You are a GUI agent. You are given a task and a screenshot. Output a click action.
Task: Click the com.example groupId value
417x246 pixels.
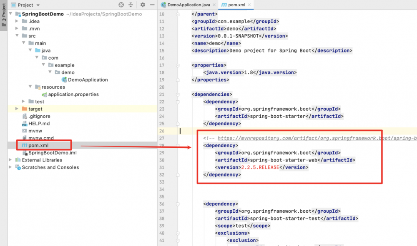(x=234, y=21)
